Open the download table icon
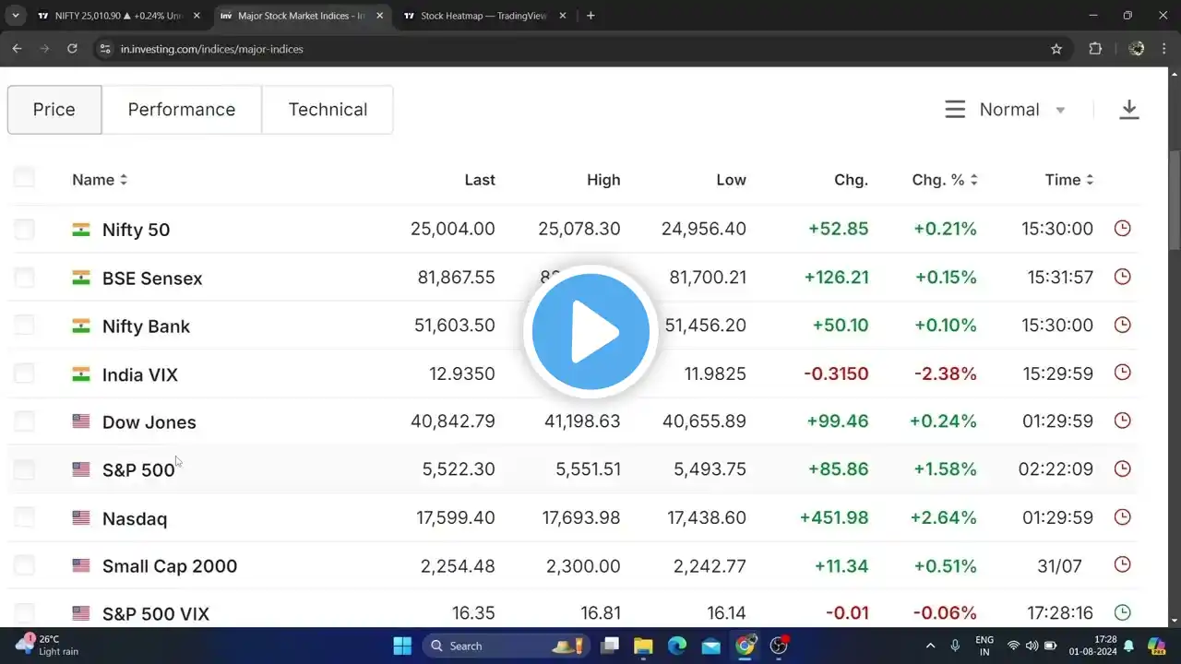1181x664 pixels. [x=1128, y=110]
